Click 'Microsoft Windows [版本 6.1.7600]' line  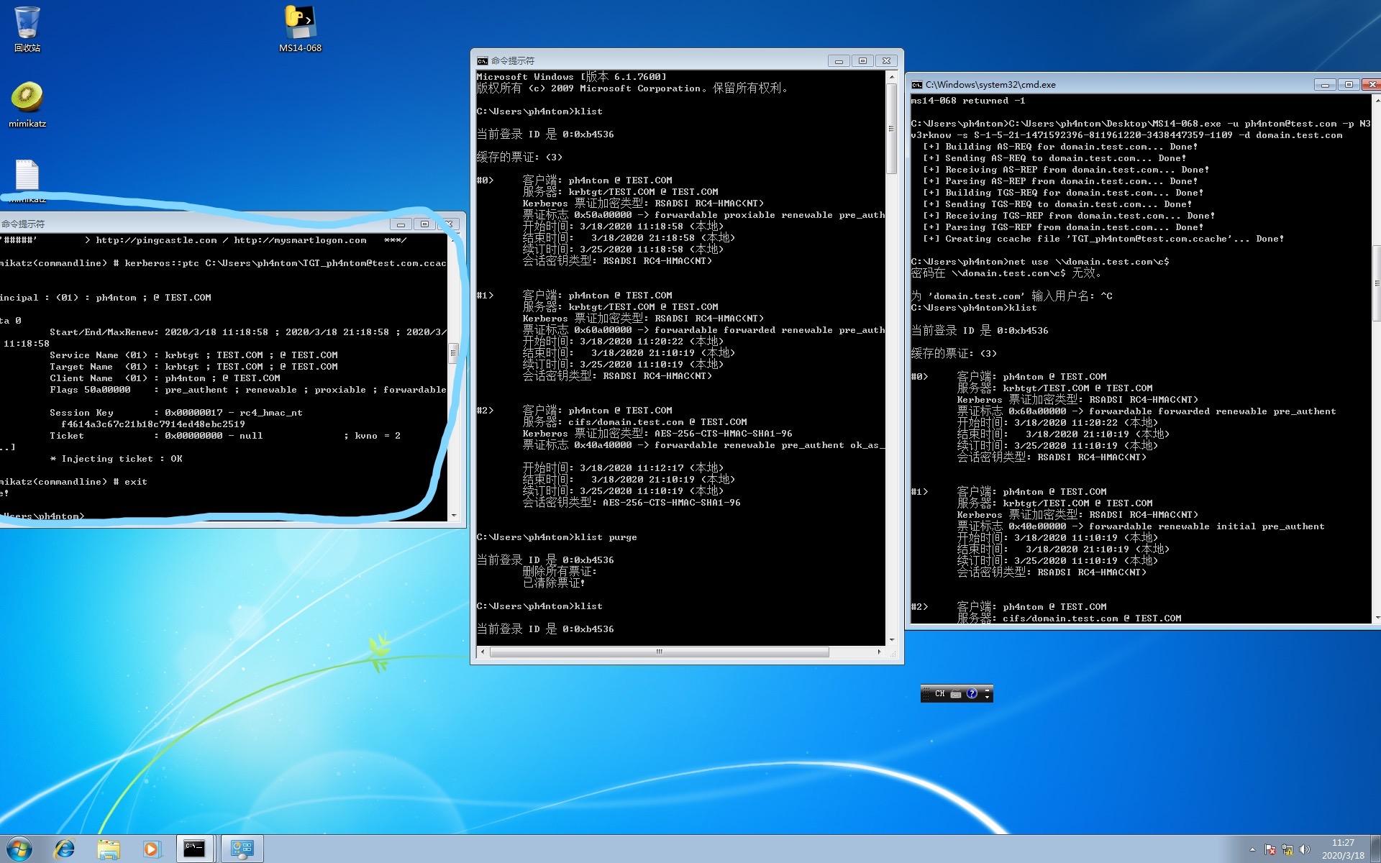point(572,76)
